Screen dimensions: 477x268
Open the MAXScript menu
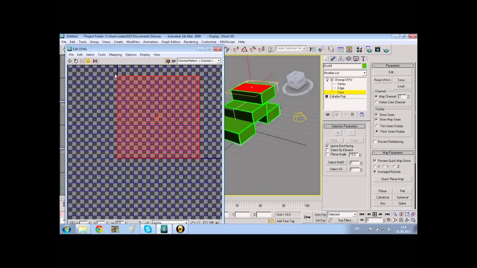(x=227, y=42)
